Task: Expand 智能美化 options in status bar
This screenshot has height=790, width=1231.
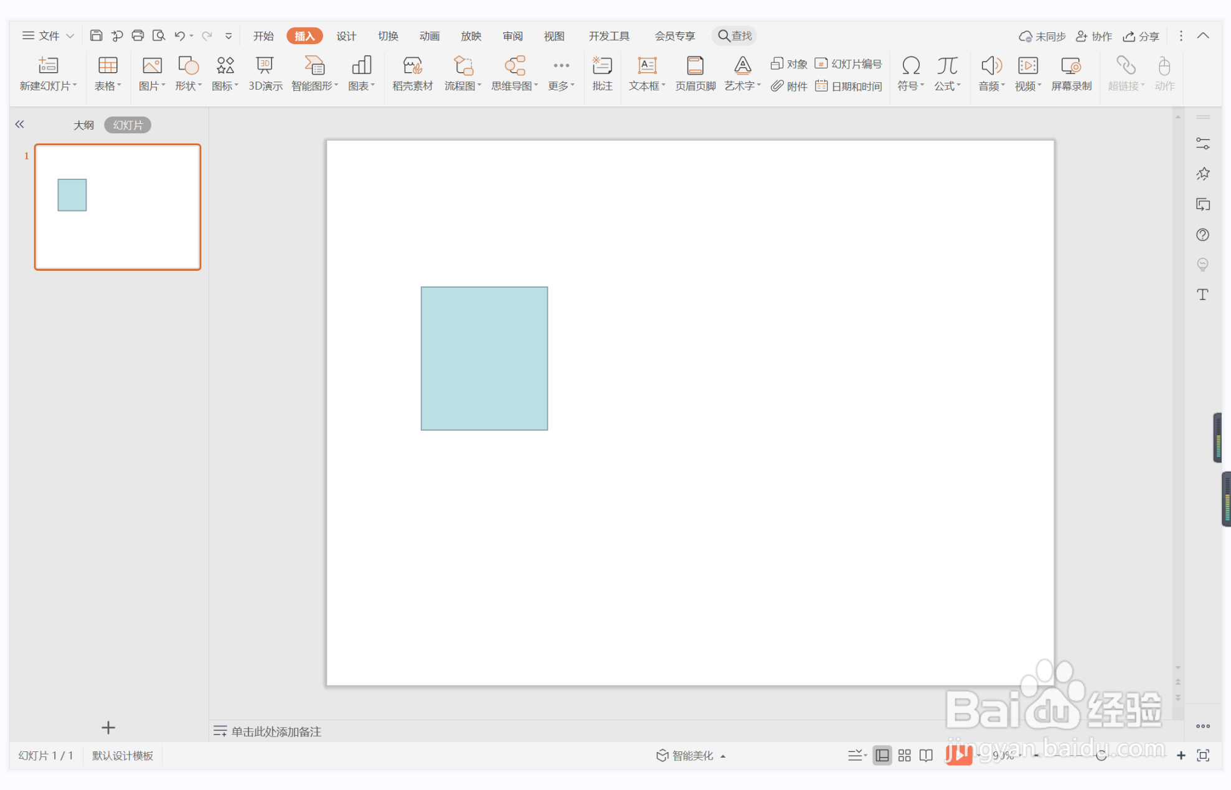Action: (691, 755)
